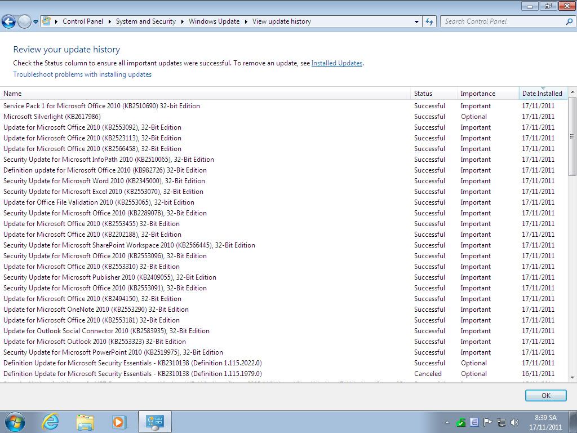Viewport: 577px width, 433px height.
Task: Click Canceled status cell
Action: click(428, 374)
